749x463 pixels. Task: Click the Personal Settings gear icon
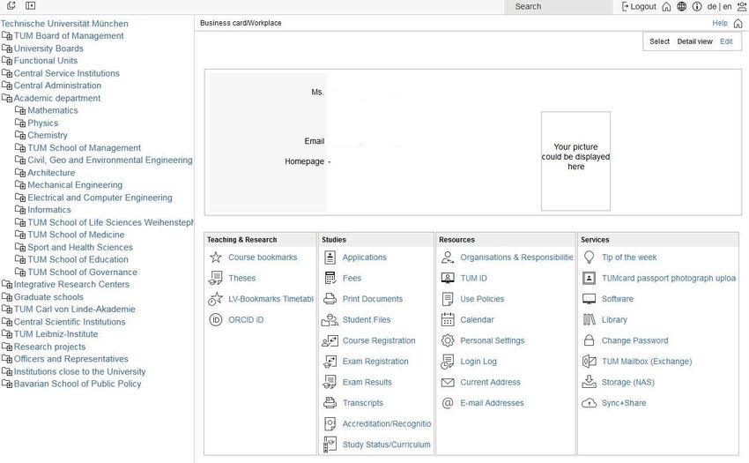tap(447, 340)
